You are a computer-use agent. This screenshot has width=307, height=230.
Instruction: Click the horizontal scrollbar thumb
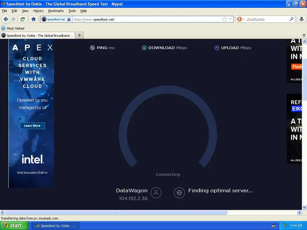pos(116,212)
